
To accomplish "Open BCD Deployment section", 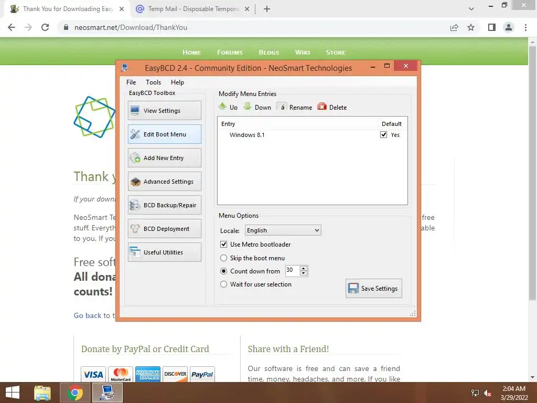I will pos(164,229).
